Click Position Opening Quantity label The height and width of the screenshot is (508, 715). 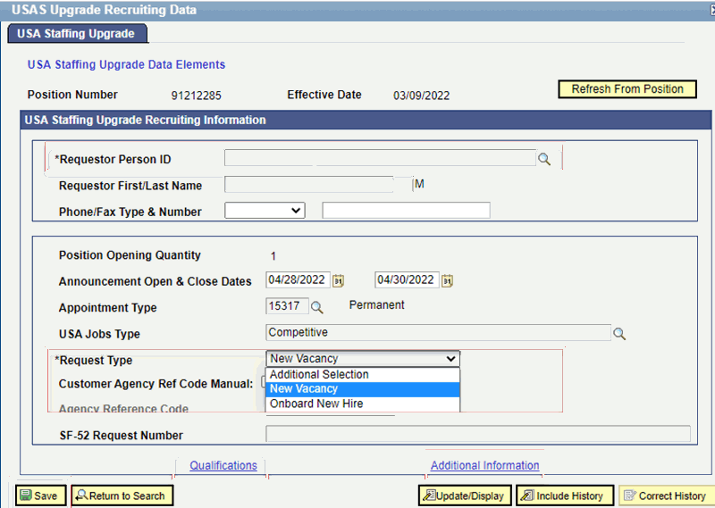[130, 255]
